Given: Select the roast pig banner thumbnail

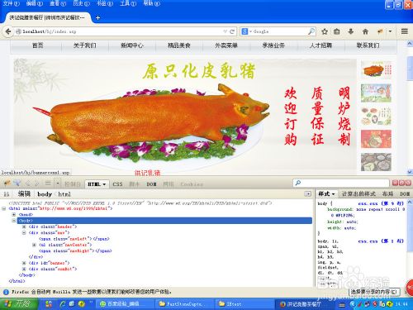Looking at the screenshot, I should [376, 69].
